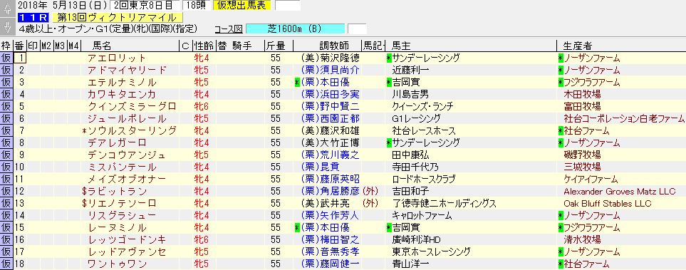Click the 仮 button for ワントゥワン
Screen dimensions: 686x270
click(x=6, y=264)
